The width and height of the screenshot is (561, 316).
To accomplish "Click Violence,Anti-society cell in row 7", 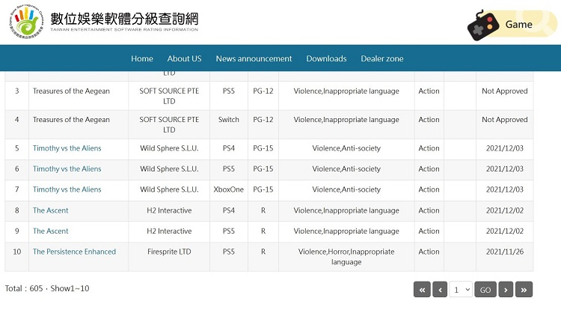I will click(x=346, y=189).
